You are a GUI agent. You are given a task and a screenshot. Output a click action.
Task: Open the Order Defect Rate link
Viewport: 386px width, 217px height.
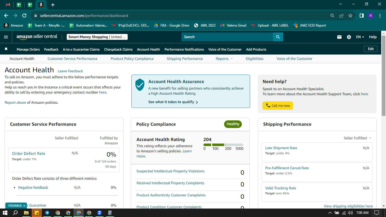pyautogui.click(x=29, y=153)
